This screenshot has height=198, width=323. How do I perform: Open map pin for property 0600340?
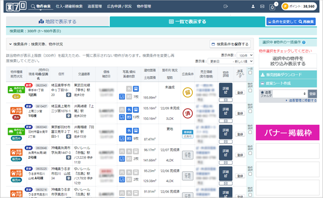pos(69,136)
